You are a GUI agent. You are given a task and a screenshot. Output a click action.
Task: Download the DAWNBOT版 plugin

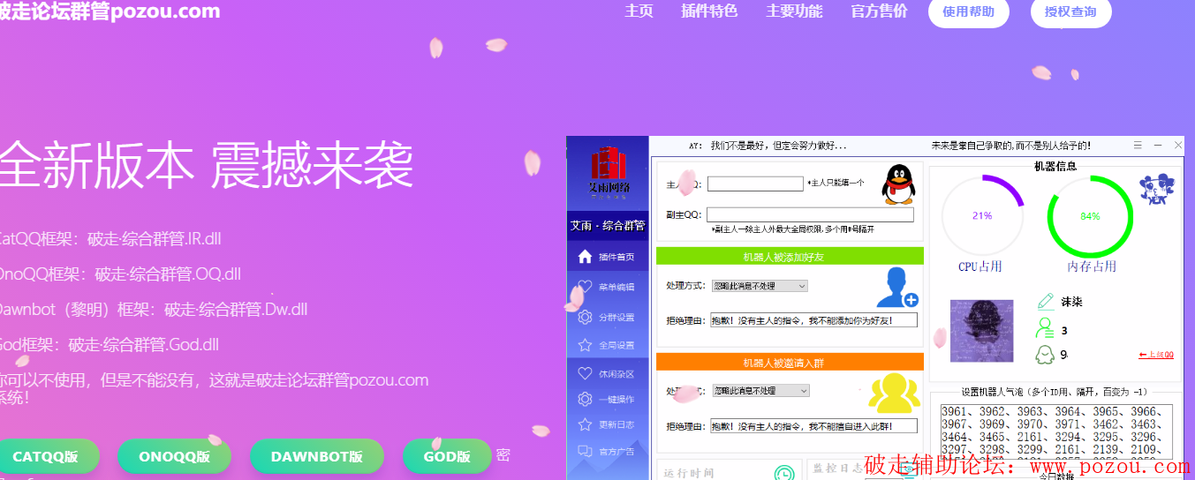click(x=317, y=456)
